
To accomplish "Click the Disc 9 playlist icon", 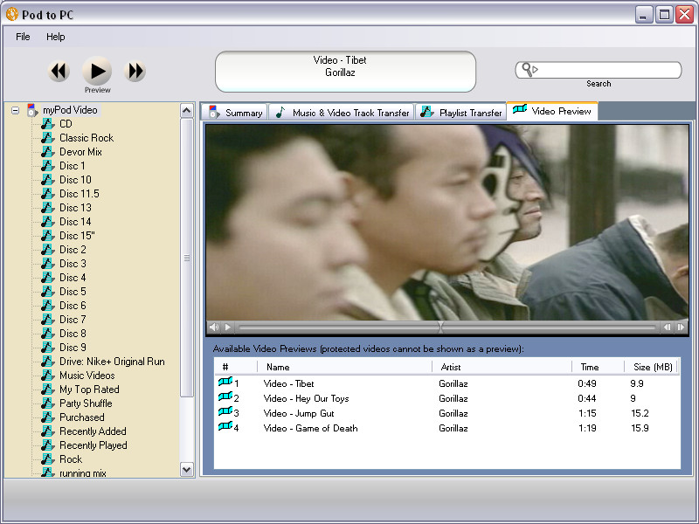I will [48, 347].
